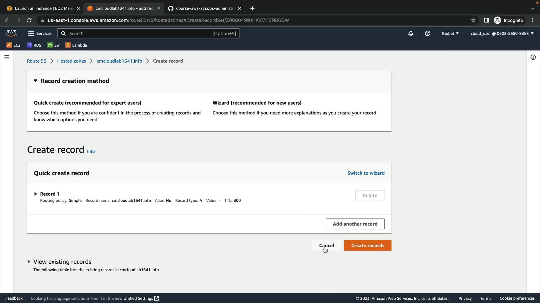
Task: Switch to the course-aws-sysops GitHub tab
Action: pos(204,8)
